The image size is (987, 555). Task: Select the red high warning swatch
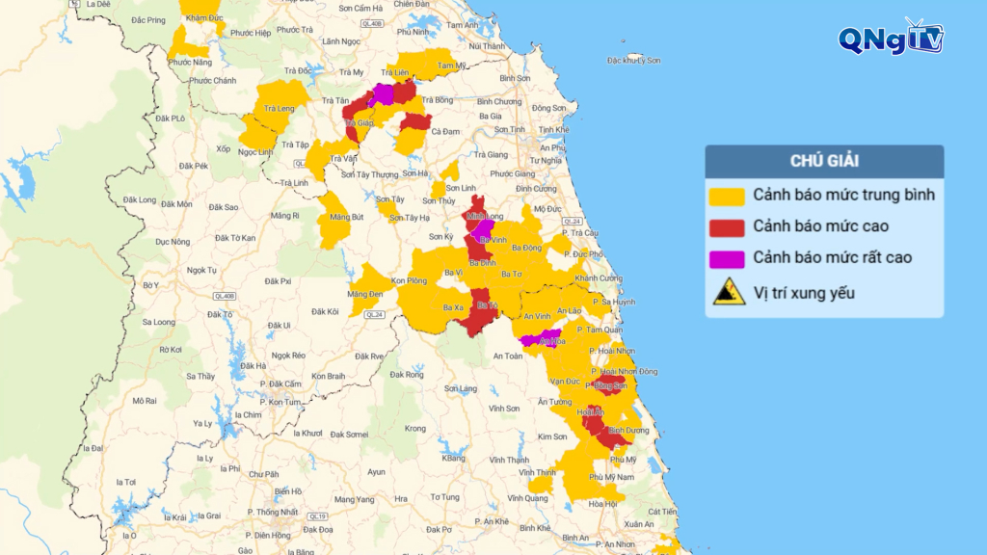728,227
